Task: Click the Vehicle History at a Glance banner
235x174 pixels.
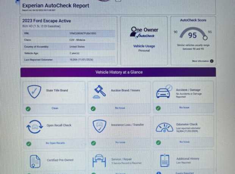Action: (x=118, y=72)
